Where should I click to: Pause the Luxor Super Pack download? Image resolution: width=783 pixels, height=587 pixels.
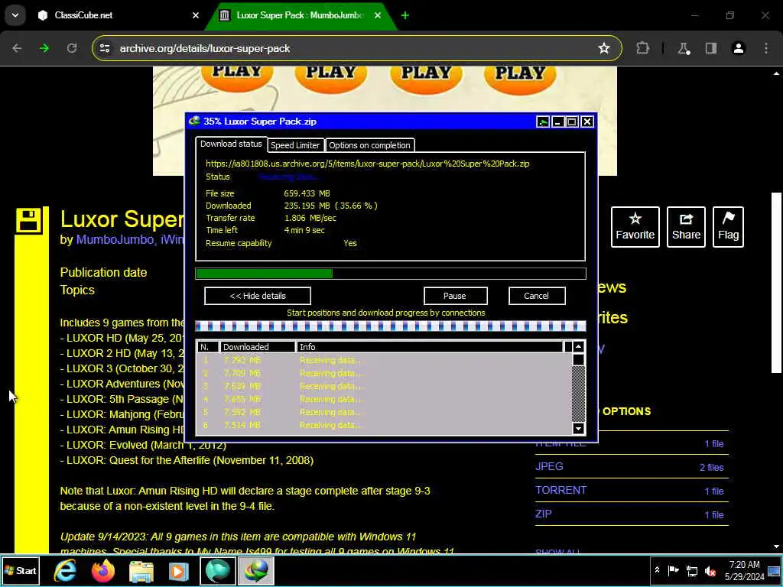pyautogui.click(x=455, y=296)
